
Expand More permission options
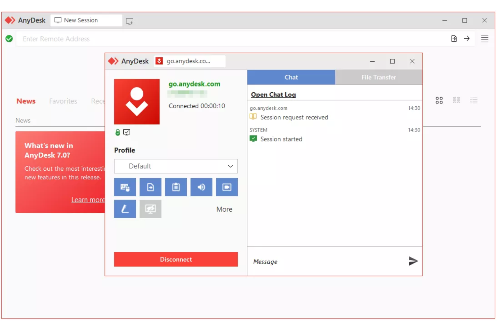click(x=224, y=209)
